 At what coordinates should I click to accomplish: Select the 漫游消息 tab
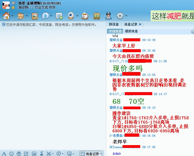coord(131,31)
